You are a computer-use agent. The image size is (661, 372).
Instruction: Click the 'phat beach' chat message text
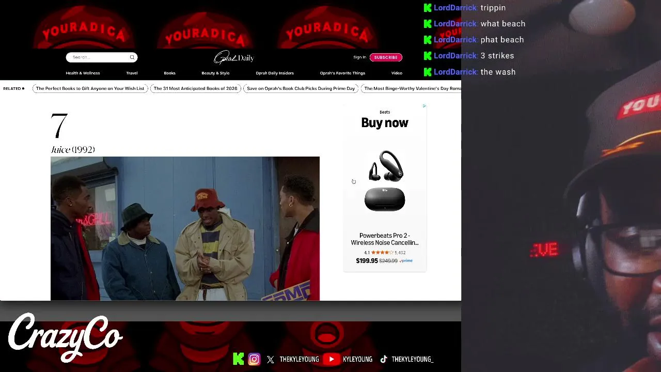[502, 40]
